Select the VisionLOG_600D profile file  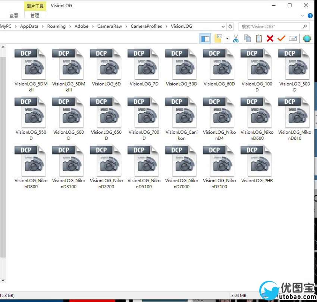click(x=69, y=119)
